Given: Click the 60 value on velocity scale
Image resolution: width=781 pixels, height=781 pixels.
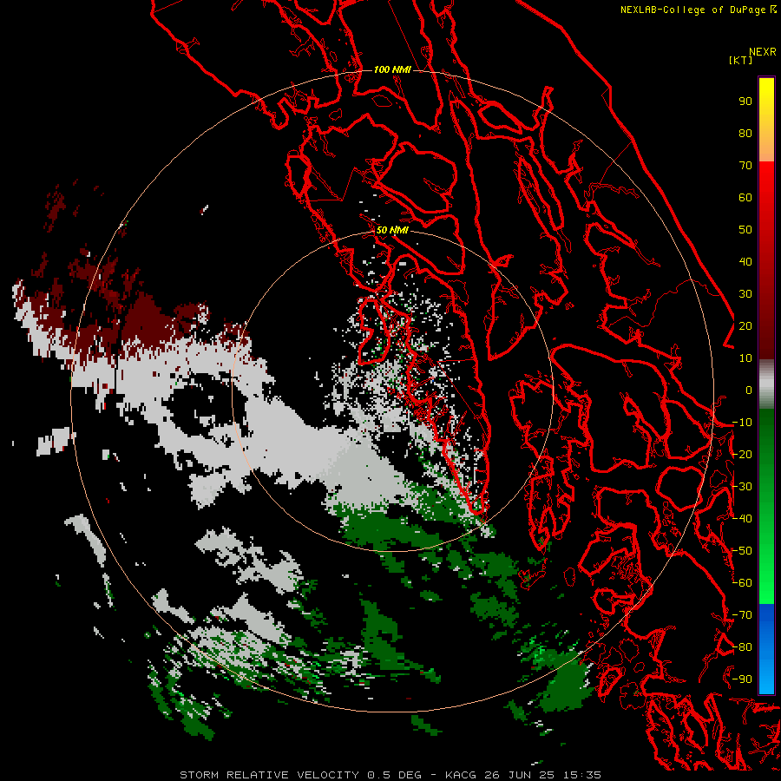Looking at the screenshot, I should (x=745, y=197).
